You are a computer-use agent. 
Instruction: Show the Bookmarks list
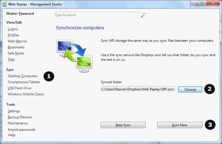pos(16,47)
